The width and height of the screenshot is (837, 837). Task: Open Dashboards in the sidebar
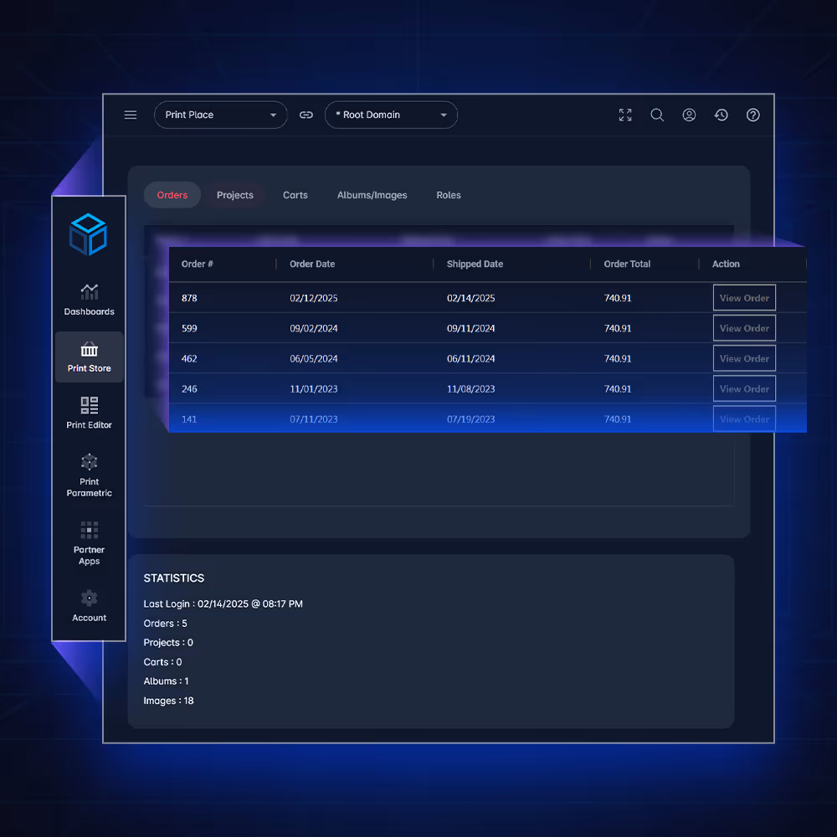coord(90,300)
